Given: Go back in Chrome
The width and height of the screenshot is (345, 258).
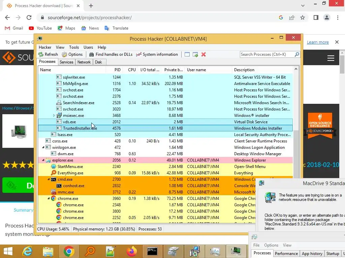Looking at the screenshot, I should (x=7, y=17).
